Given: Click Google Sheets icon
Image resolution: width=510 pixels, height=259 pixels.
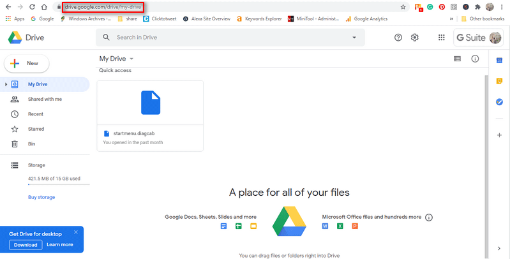Looking at the screenshot, I should [x=239, y=226].
